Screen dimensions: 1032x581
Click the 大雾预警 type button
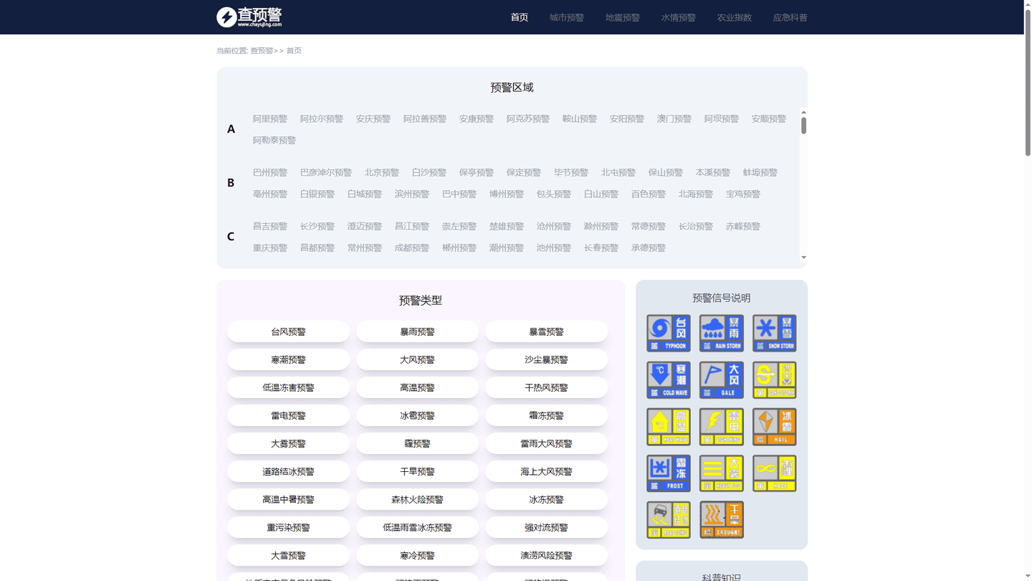click(289, 443)
